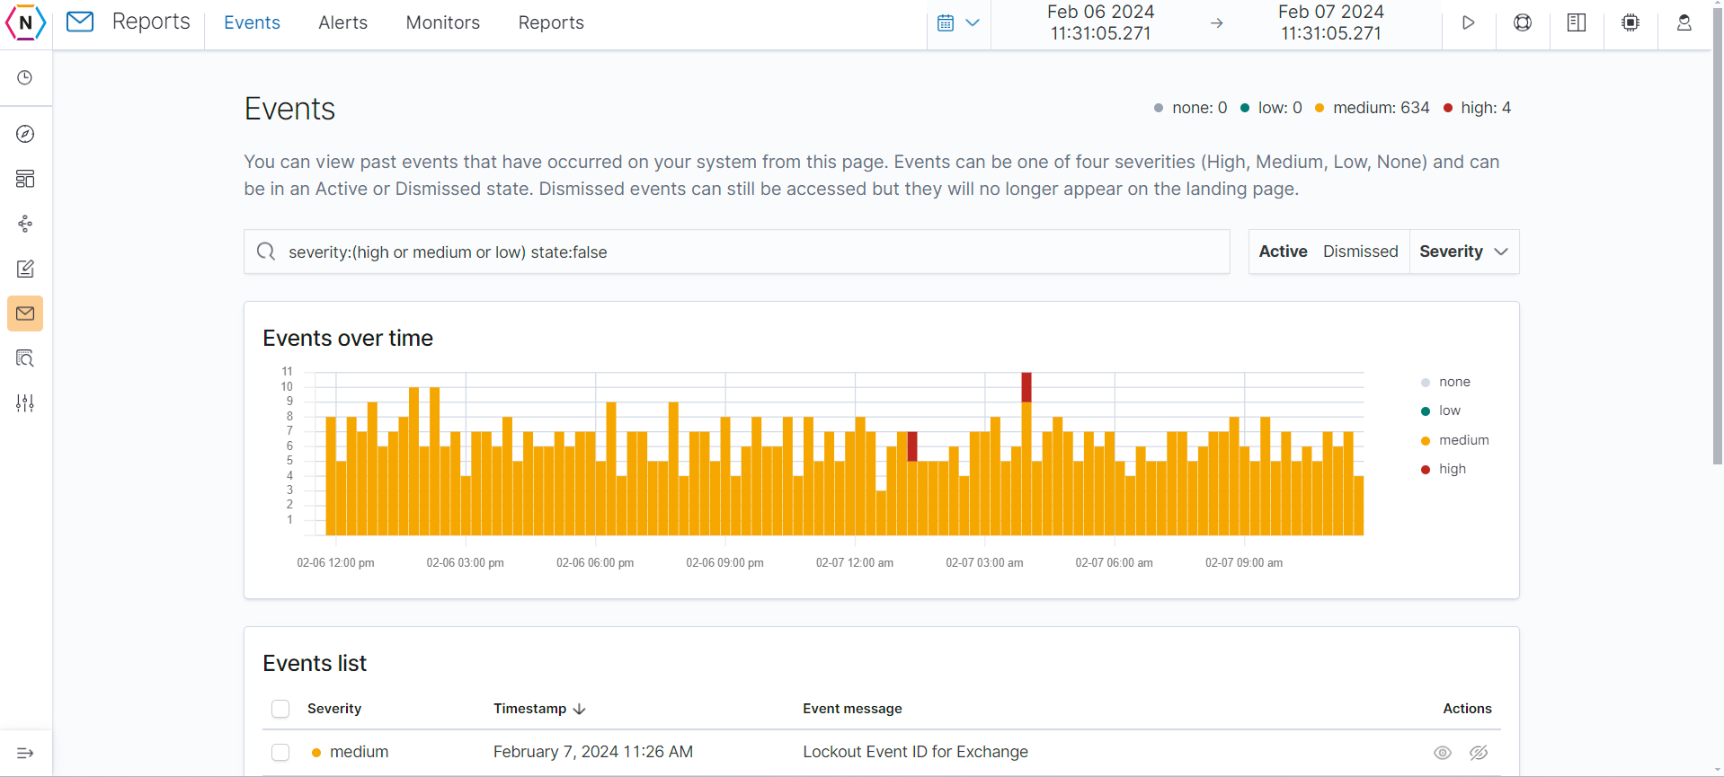Click the search magnifier icon
Viewport: 1724px width, 777px height.
coord(266,252)
